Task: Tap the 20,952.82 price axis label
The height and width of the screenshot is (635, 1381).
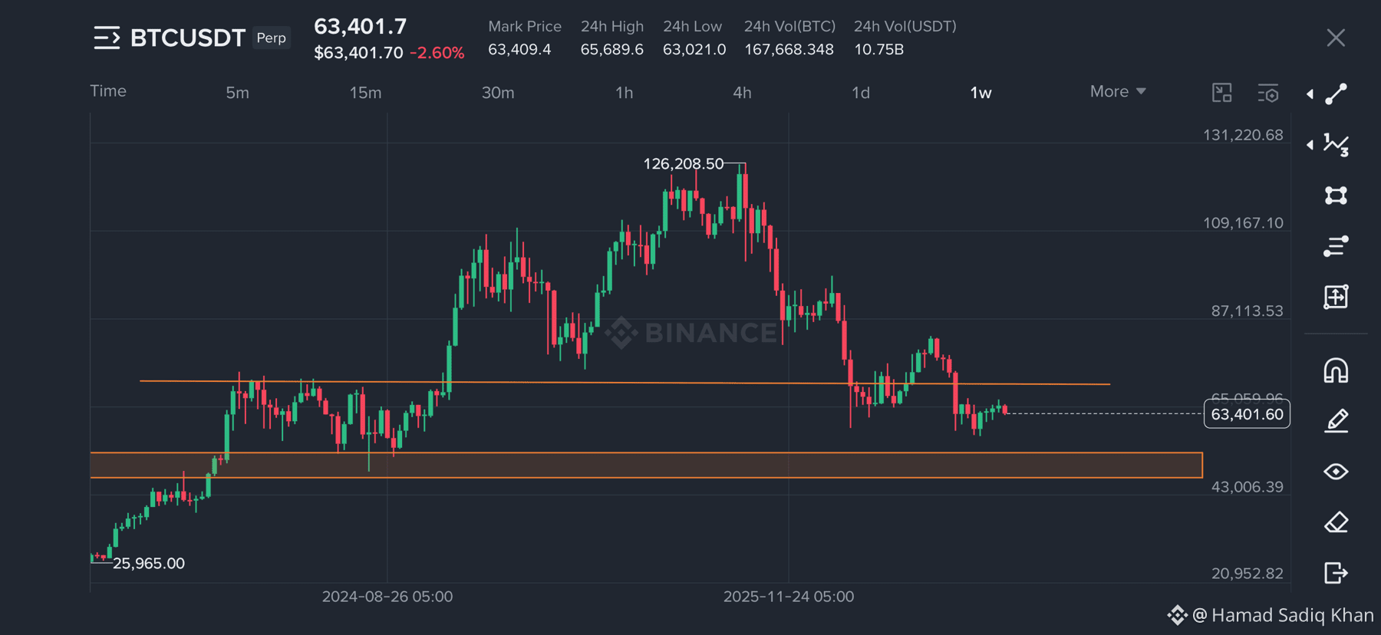Action: point(1247,573)
